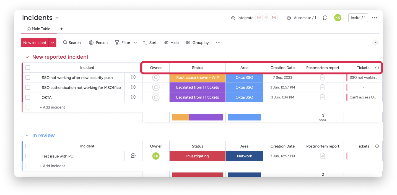The width and height of the screenshot is (397, 195).
Task: Open more toolbar options after Group by
Action: tap(218, 43)
